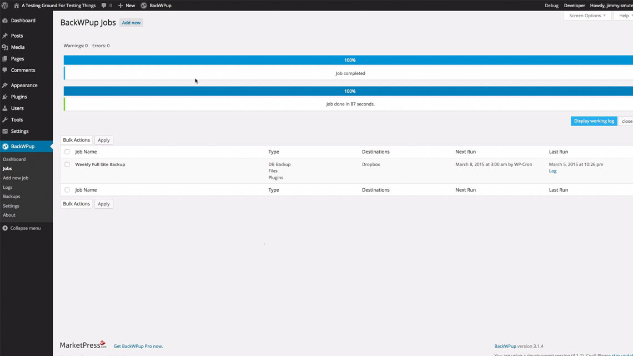The width and height of the screenshot is (633, 356).
Task: Select all jobs using header checkbox
Action: [x=67, y=152]
